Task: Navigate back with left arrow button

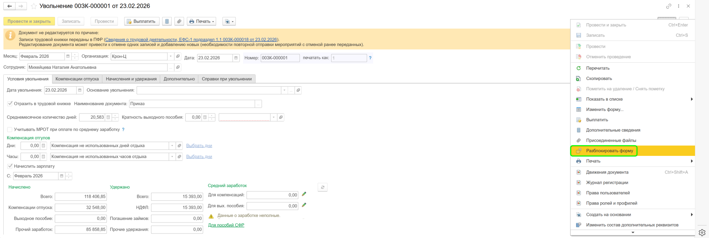Action: pyautogui.click(x=10, y=6)
